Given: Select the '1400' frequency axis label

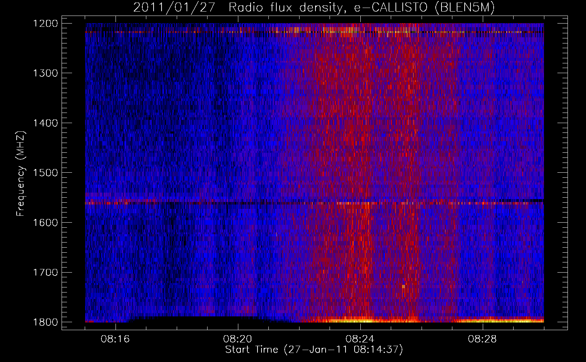Looking at the screenshot, I should (45, 123).
